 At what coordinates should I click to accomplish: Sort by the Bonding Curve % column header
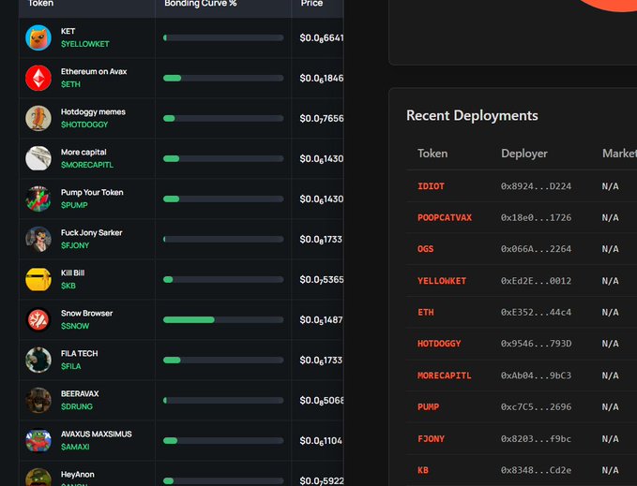[200, 4]
